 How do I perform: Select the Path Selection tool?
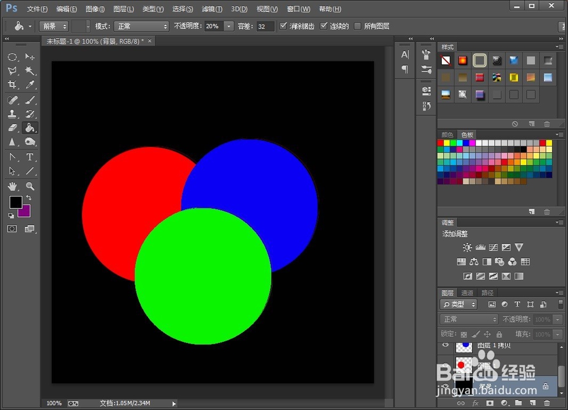12,171
